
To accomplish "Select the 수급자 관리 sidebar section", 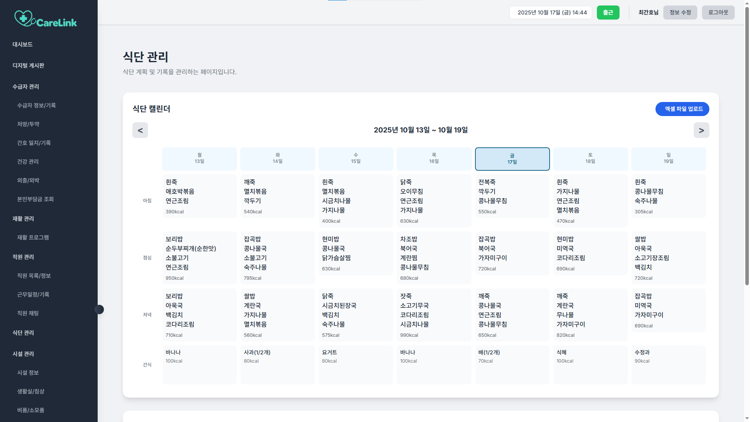I will tap(26, 87).
